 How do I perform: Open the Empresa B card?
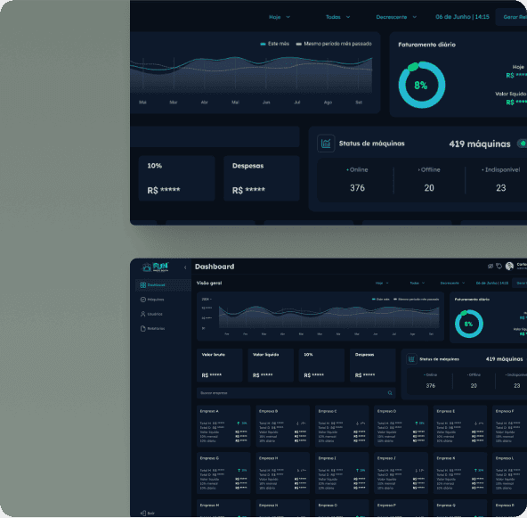(283, 426)
